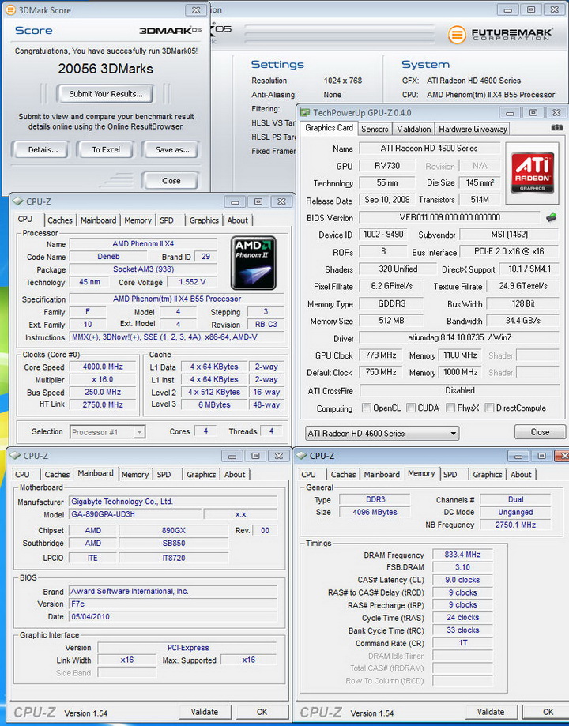Click the Save as... button
Viewport: 569px width, 726px height.
(x=172, y=149)
